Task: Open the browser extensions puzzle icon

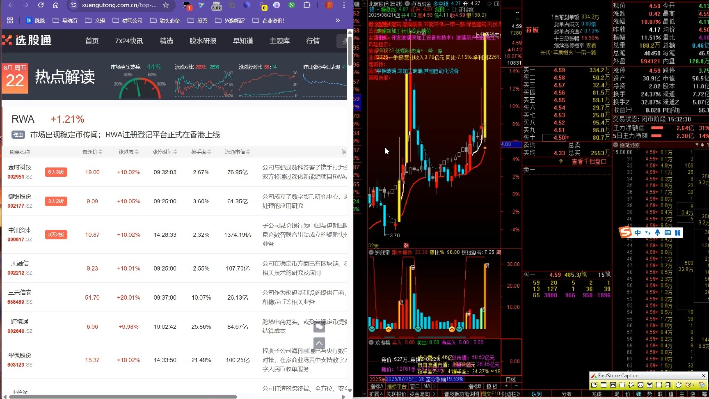Action: click(307, 5)
